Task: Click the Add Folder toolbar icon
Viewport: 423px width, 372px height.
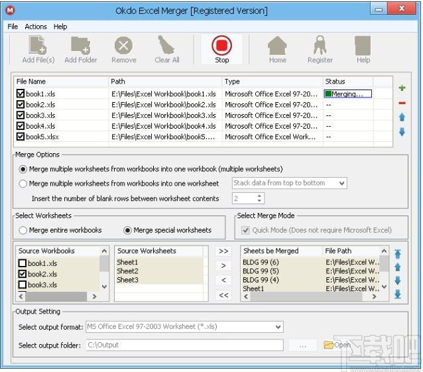Action: (x=80, y=45)
